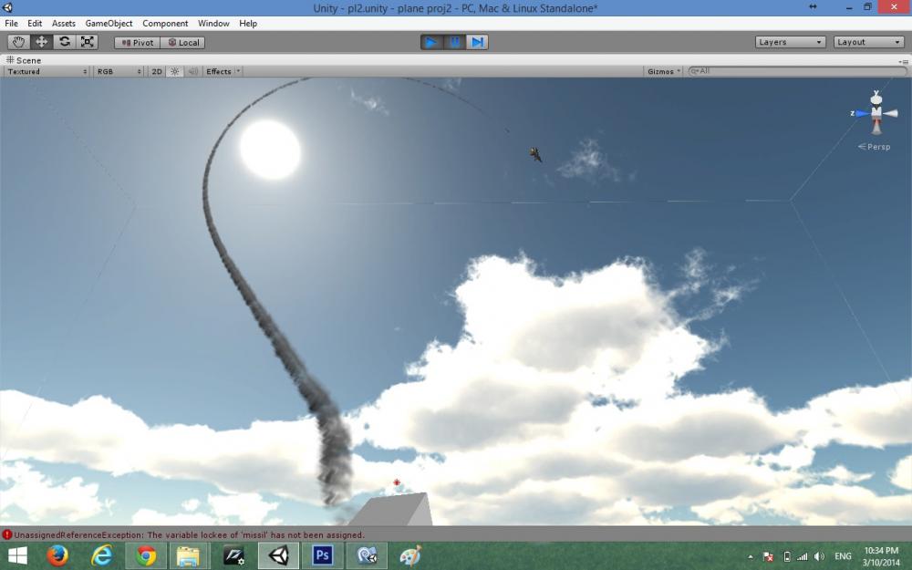Open the RGB render mode dropdown
Image resolution: width=912 pixels, height=570 pixels.
pos(119,71)
